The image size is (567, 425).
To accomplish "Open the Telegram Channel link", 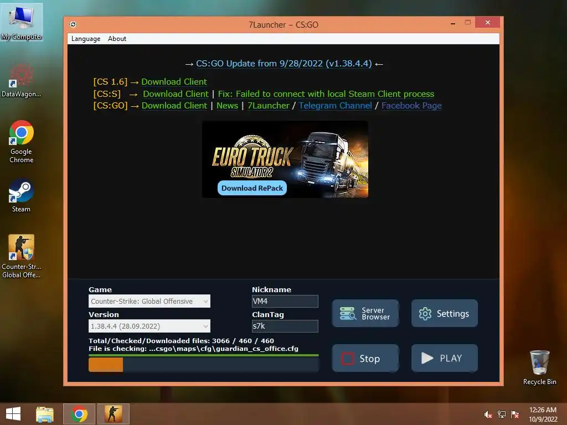I will click(x=335, y=106).
